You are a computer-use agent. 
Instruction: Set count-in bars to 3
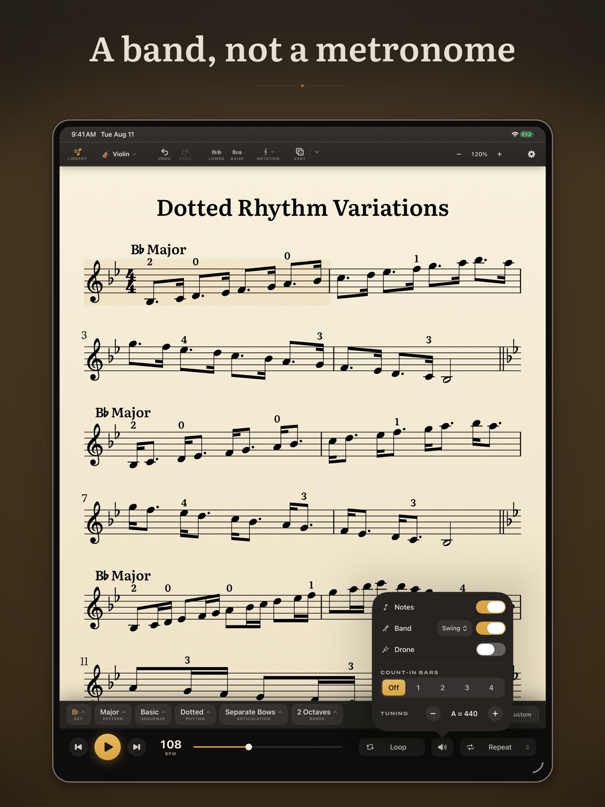click(467, 688)
